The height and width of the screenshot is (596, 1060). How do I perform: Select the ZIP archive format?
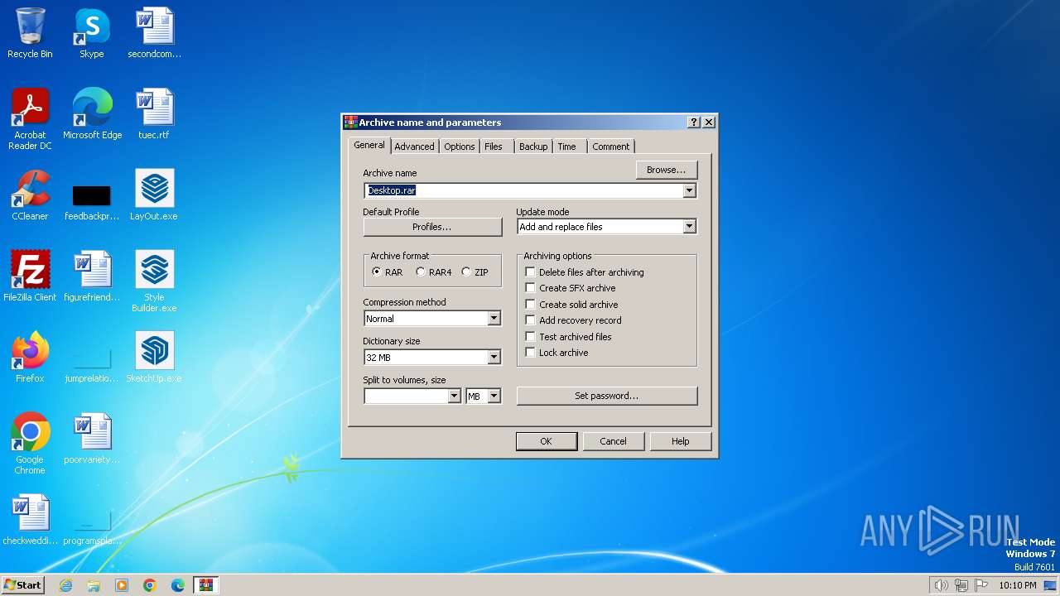pyautogui.click(x=475, y=272)
